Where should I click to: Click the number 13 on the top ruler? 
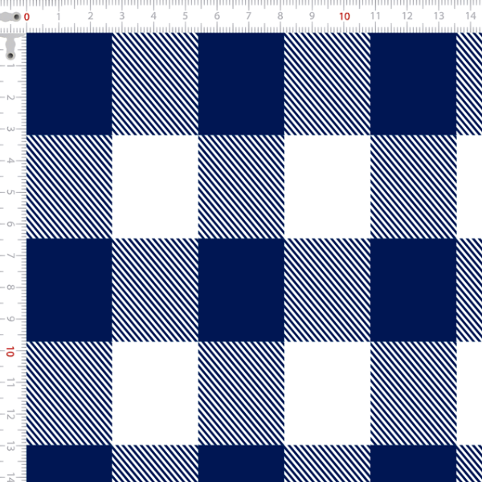[439, 15]
